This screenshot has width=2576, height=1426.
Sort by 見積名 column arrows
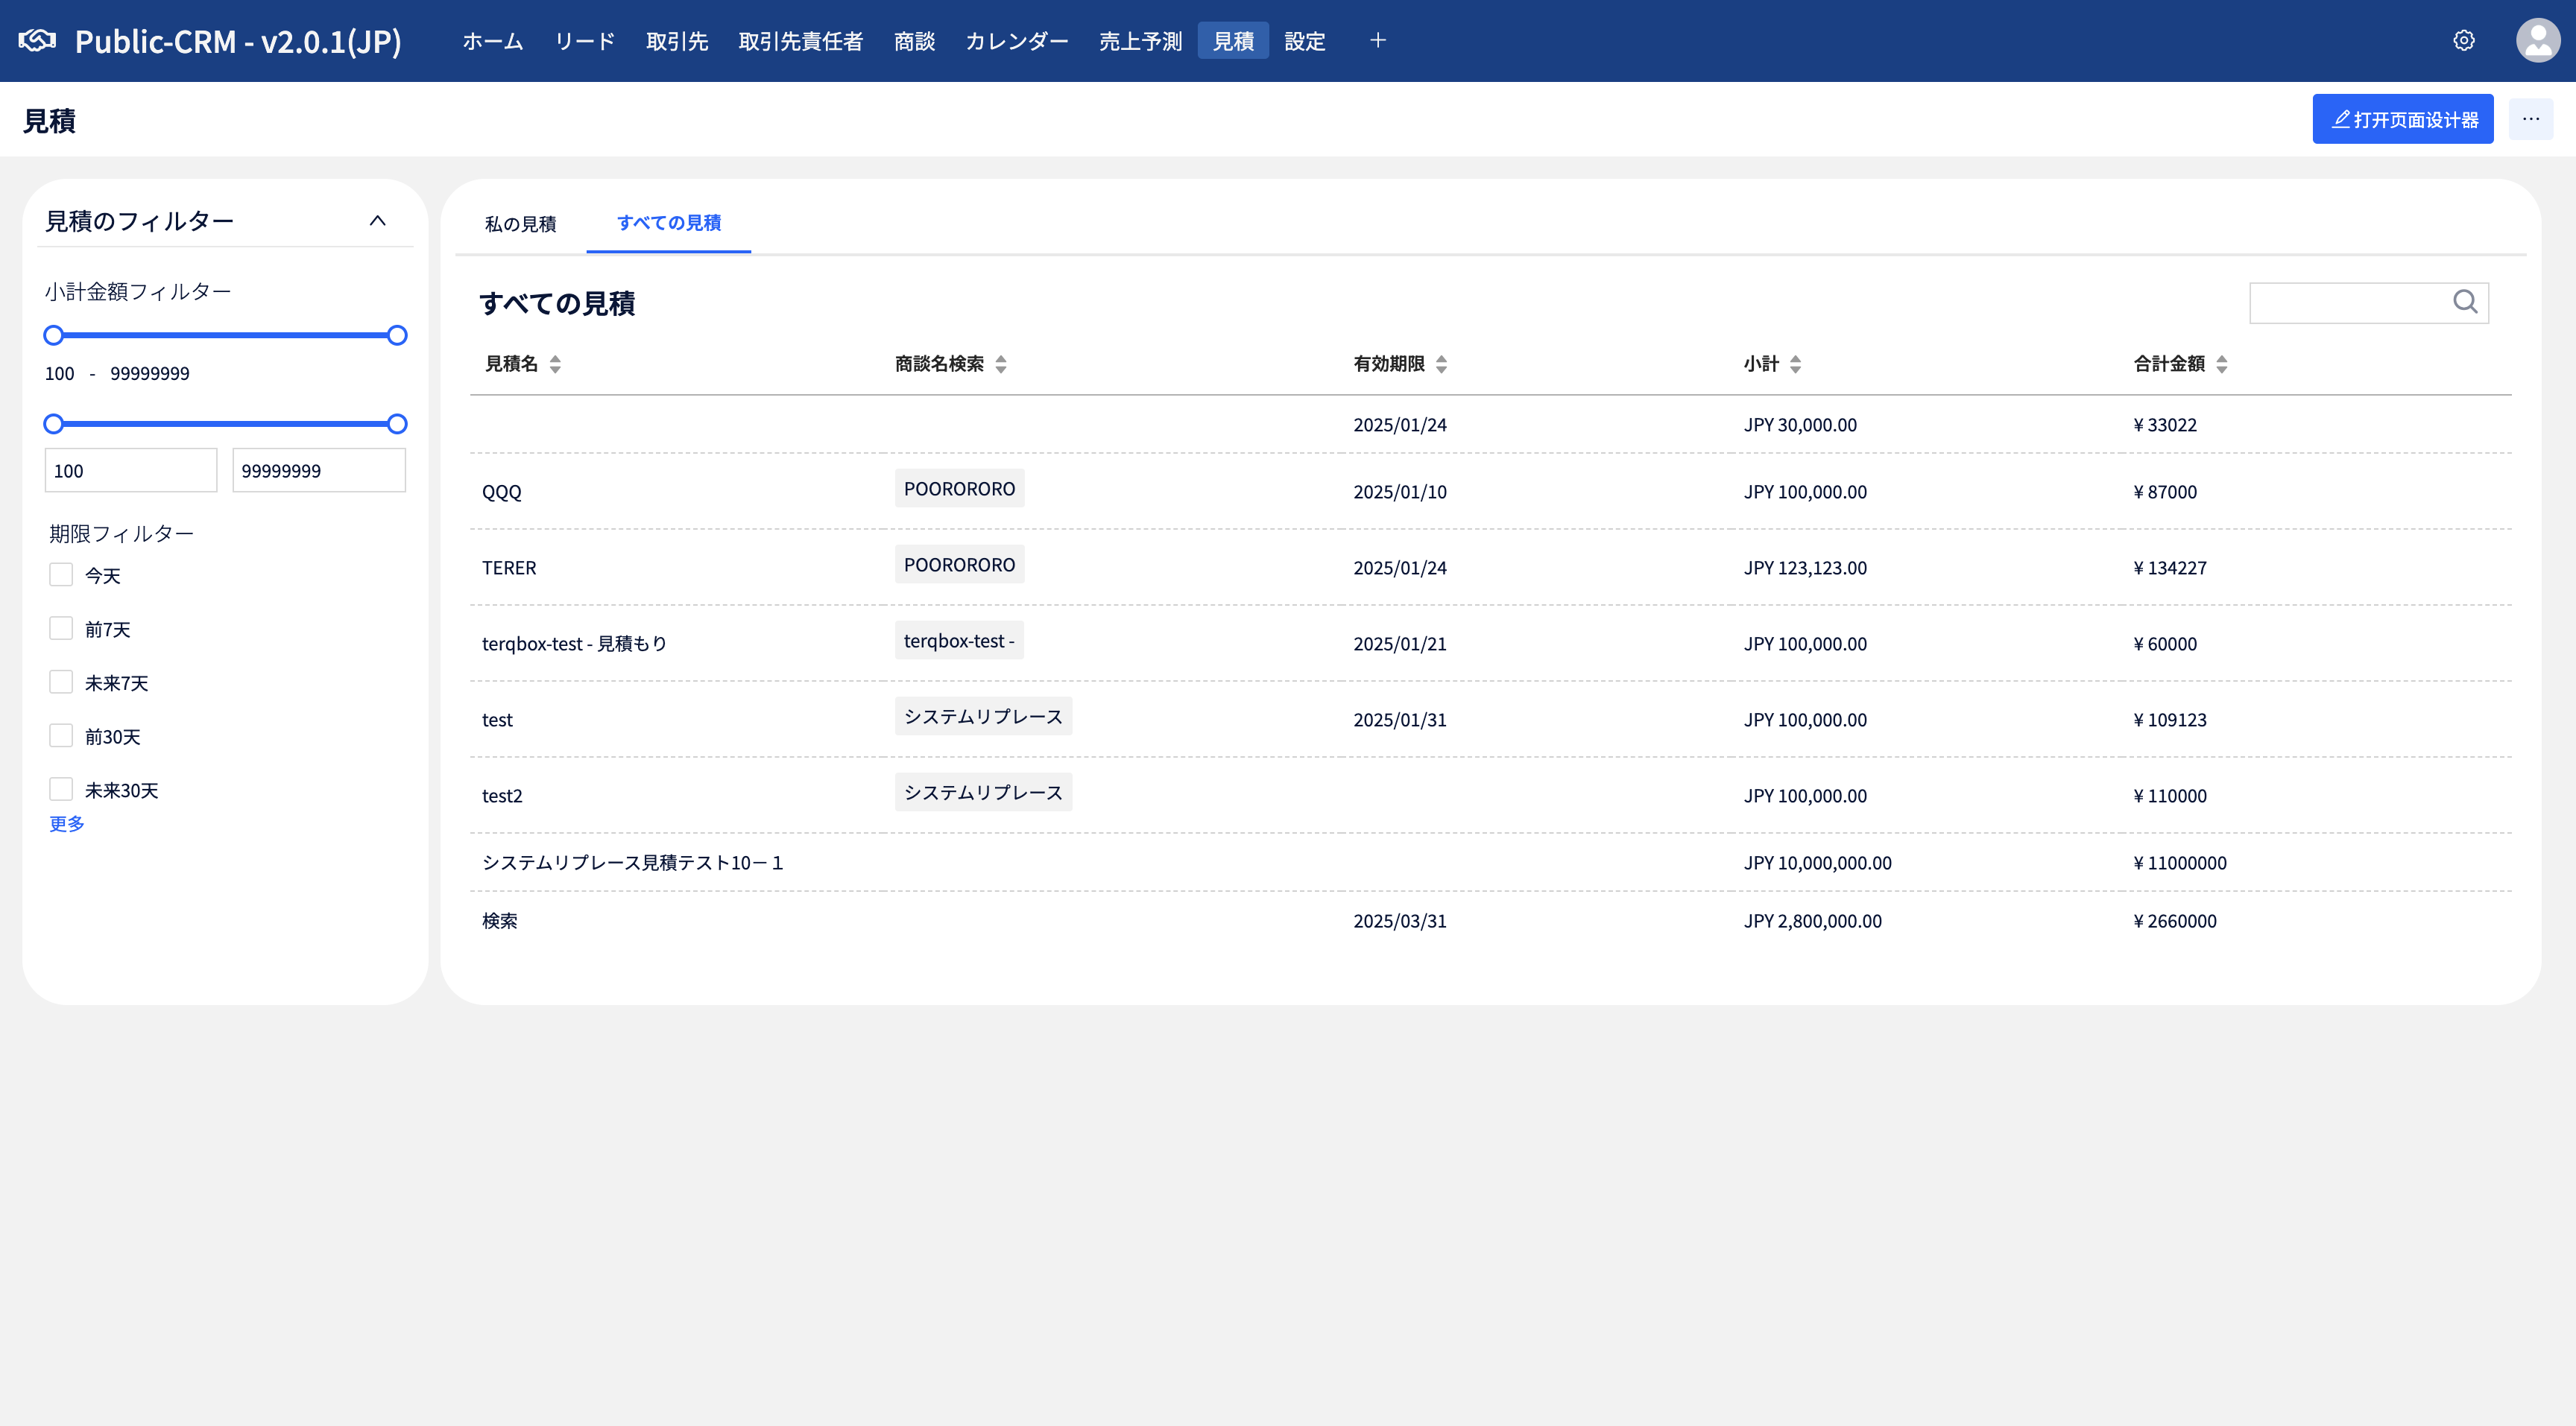click(555, 364)
